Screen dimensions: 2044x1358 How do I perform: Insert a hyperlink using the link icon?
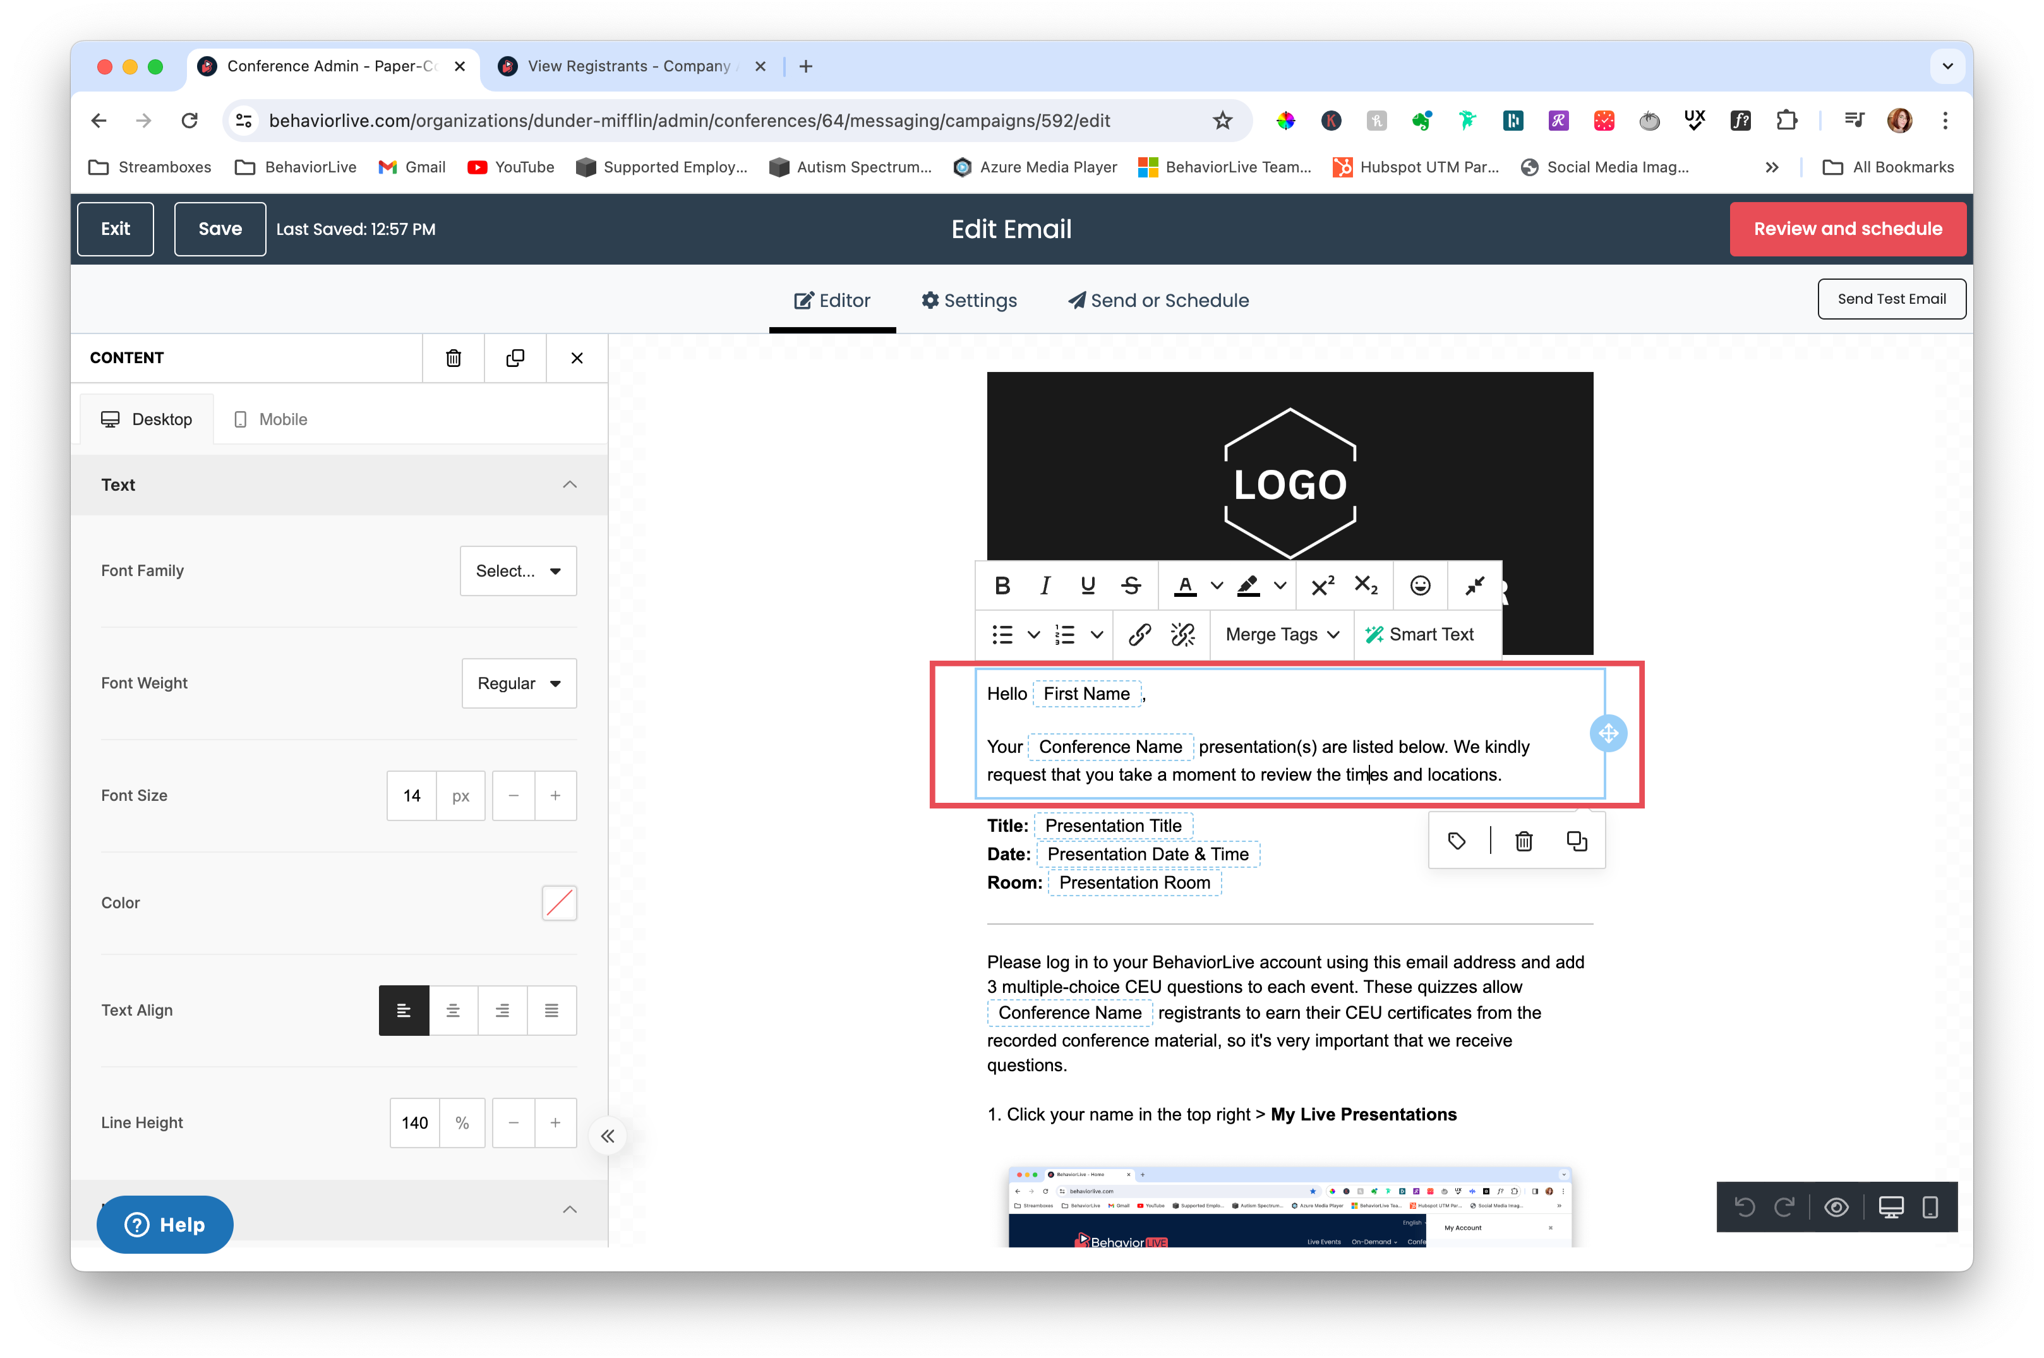pos(1139,634)
